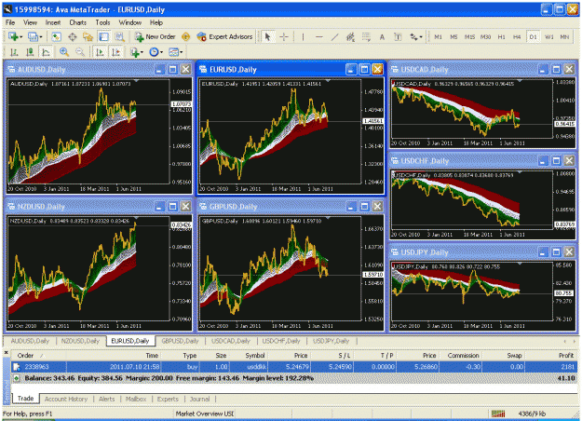
Task: Click the yellow diamond icon after New Order
Action: point(185,36)
